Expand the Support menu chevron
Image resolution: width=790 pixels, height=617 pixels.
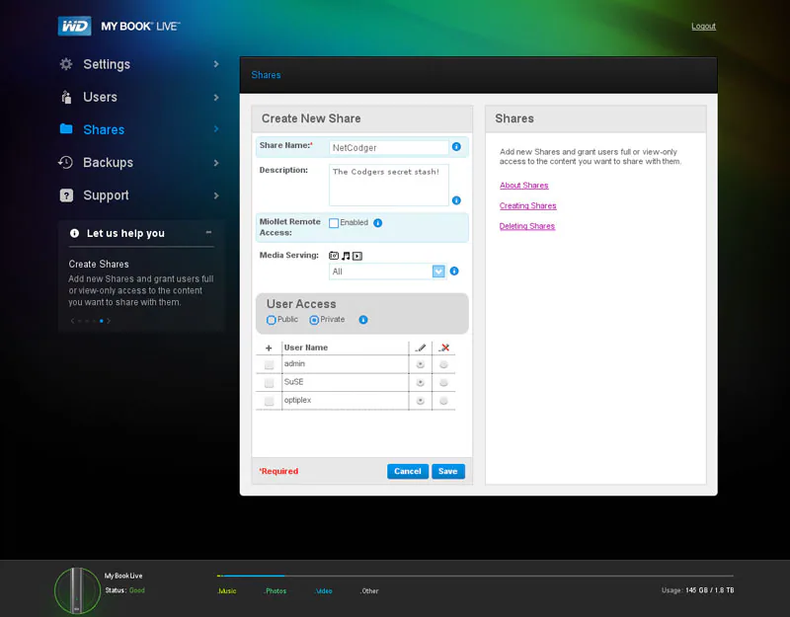[x=216, y=195]
